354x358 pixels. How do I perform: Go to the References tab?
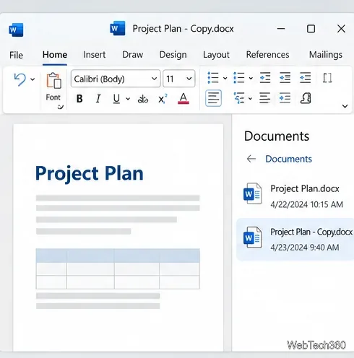pos(267,55)
